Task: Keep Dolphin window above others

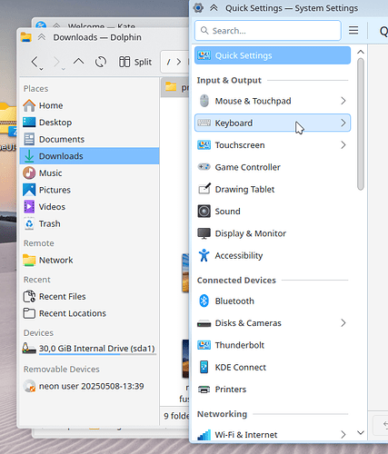Action: [42, 37]
